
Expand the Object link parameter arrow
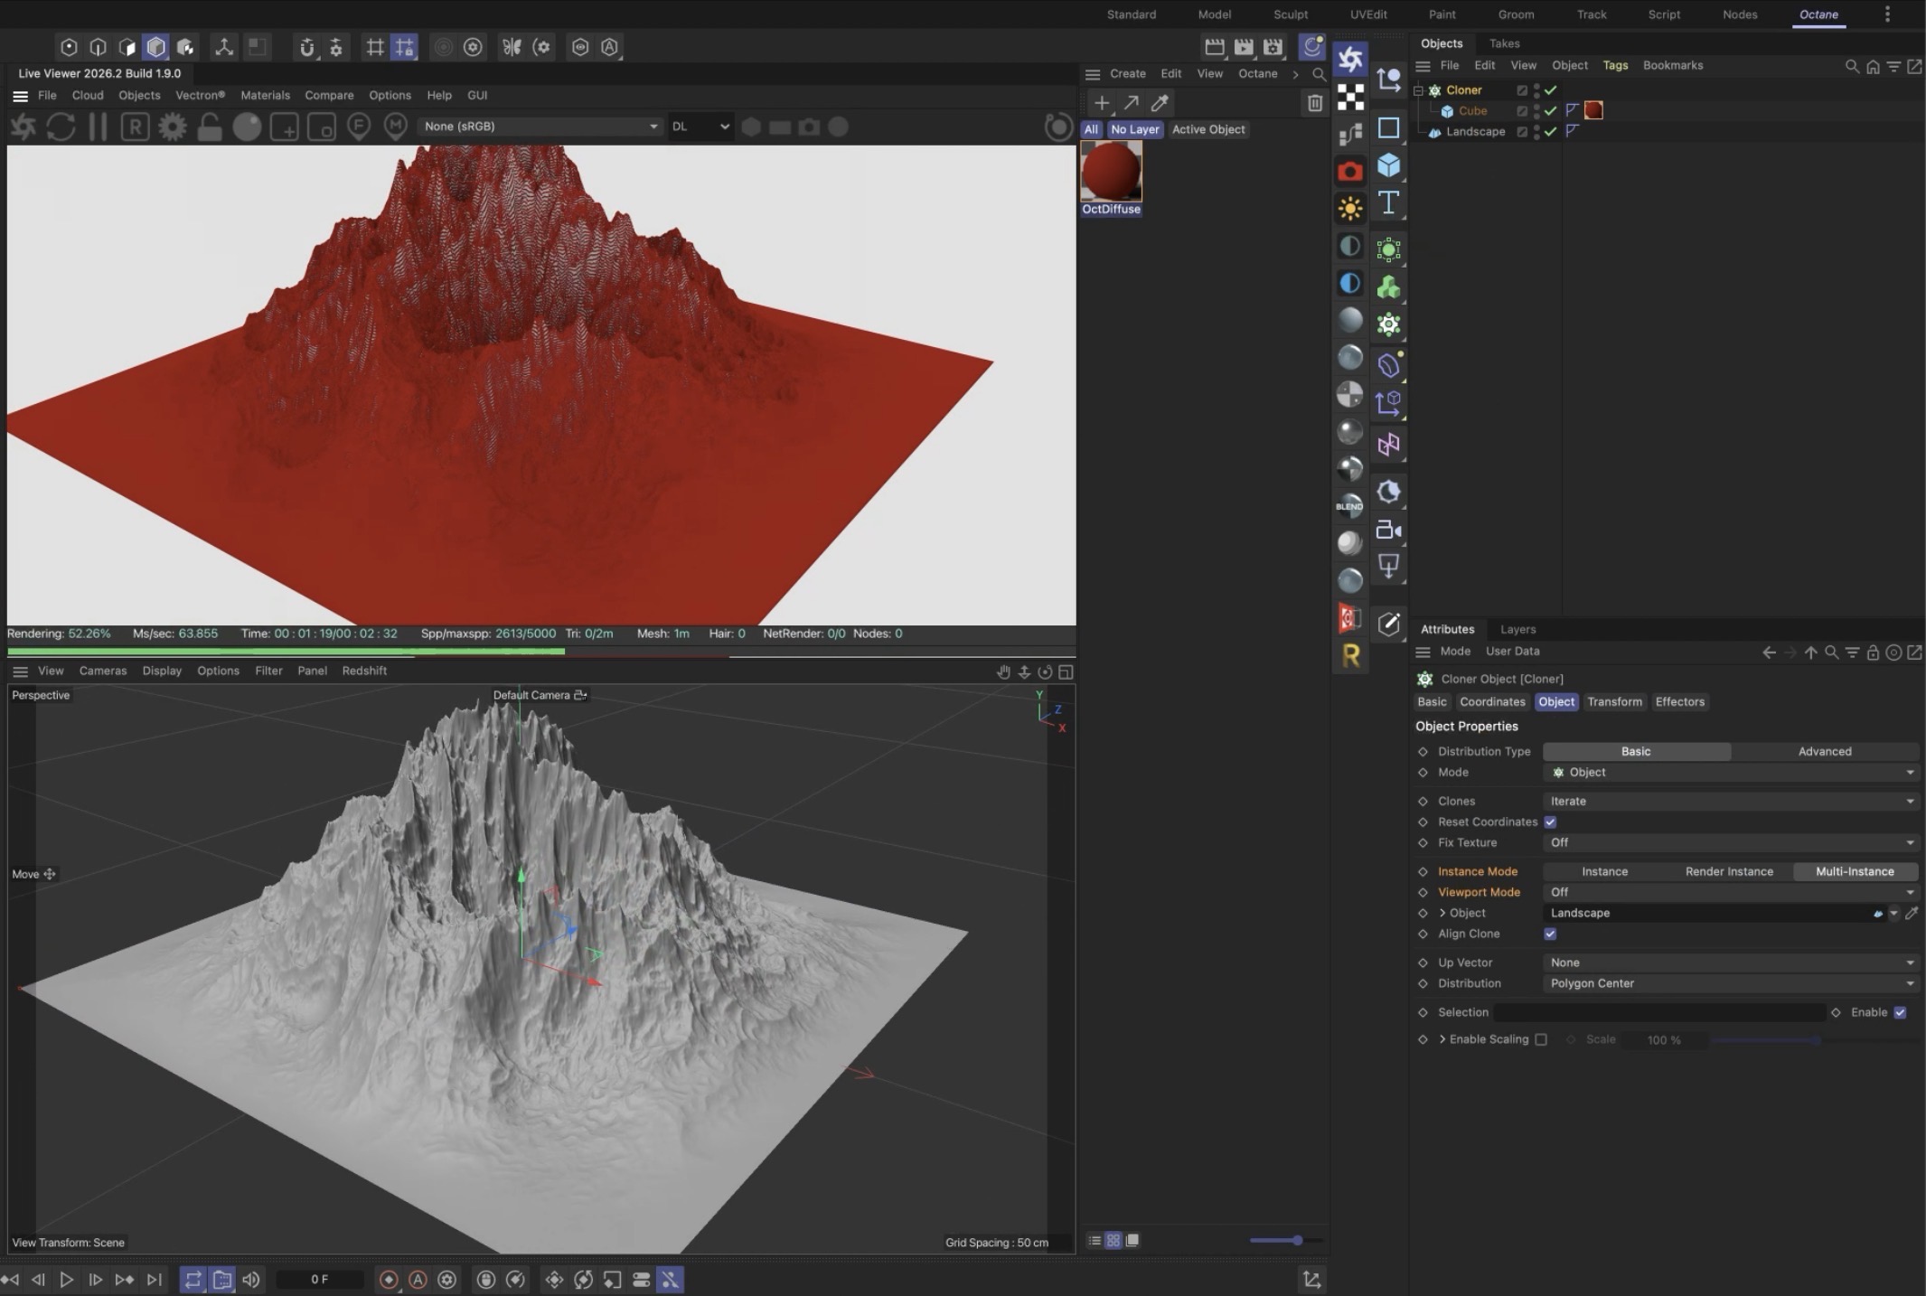pyautogui.click(x=1442, y=913)
